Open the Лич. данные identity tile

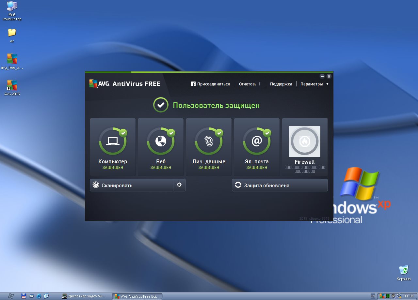(x=209, y=147)
